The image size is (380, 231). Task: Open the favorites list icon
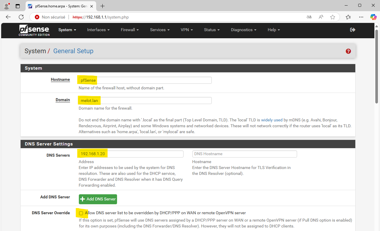pyautogui.click(x=348, y=17)
